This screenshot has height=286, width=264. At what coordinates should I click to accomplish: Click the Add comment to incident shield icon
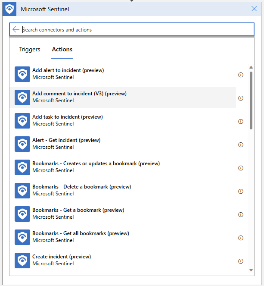pyautogui.click(x=22, y=97)
